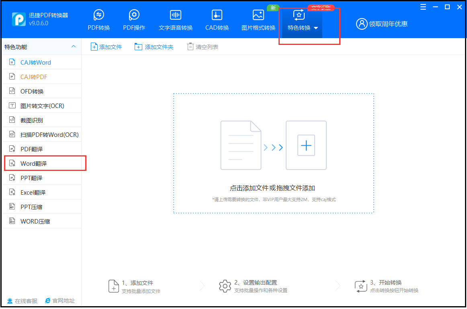
Task: Click the 迅捷PDF转换器 app logo
Action: tap(19, 19)
